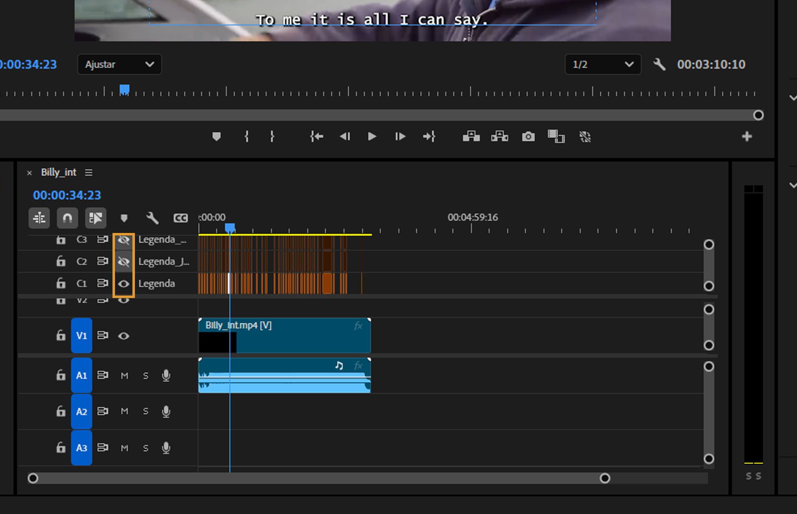Open the timeline display settings wrench
The image size is (797, 514).
pyautogui.click(x=152, y=218)
